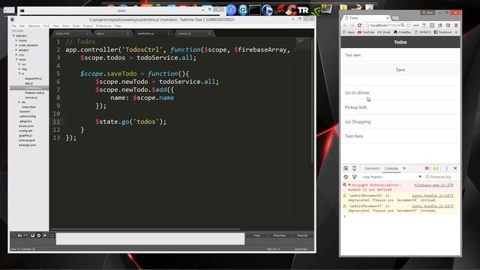The height and width of the screenshot is (270, 480).
Task: Click the red error count badge
Action: 427,168
